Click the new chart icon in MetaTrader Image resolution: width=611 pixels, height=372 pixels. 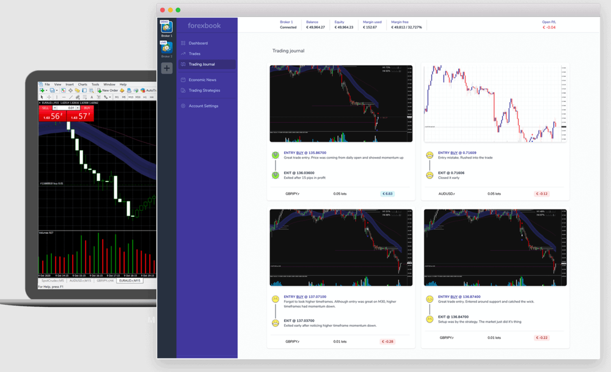[42, 90]
